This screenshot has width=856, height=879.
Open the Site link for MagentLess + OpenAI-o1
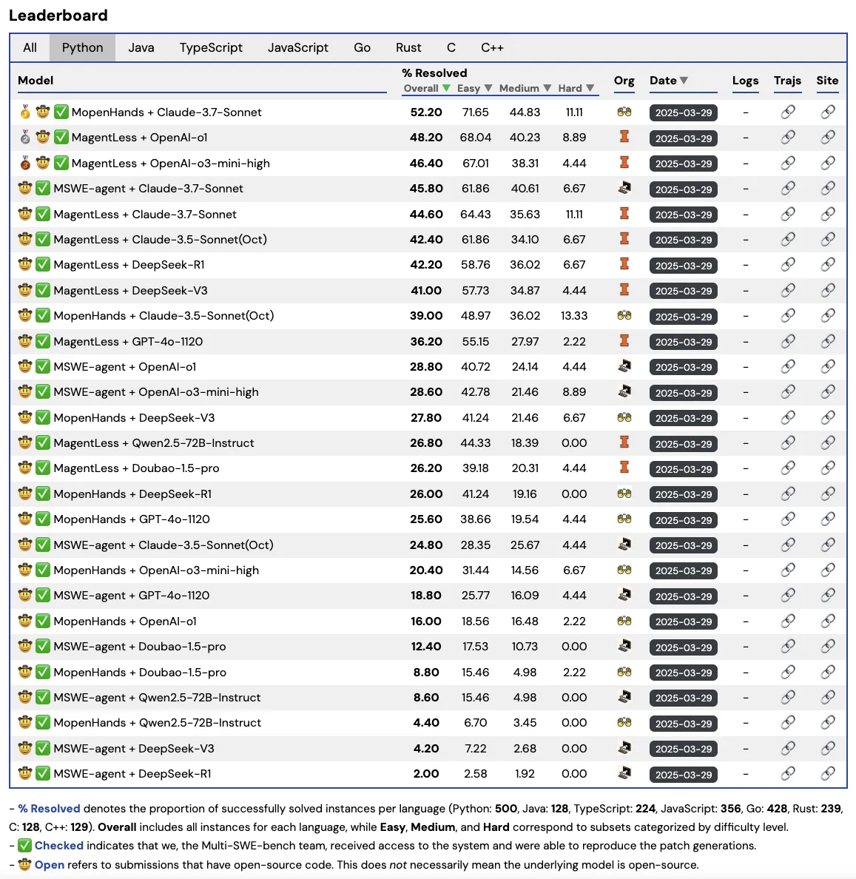(827, 138)
